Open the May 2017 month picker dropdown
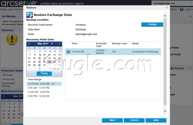 [x=52, y=44]
